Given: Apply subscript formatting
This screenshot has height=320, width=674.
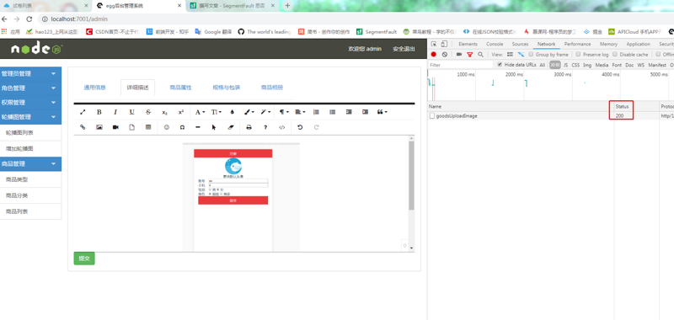Looking at the screenshot, I should coord(164,112).
